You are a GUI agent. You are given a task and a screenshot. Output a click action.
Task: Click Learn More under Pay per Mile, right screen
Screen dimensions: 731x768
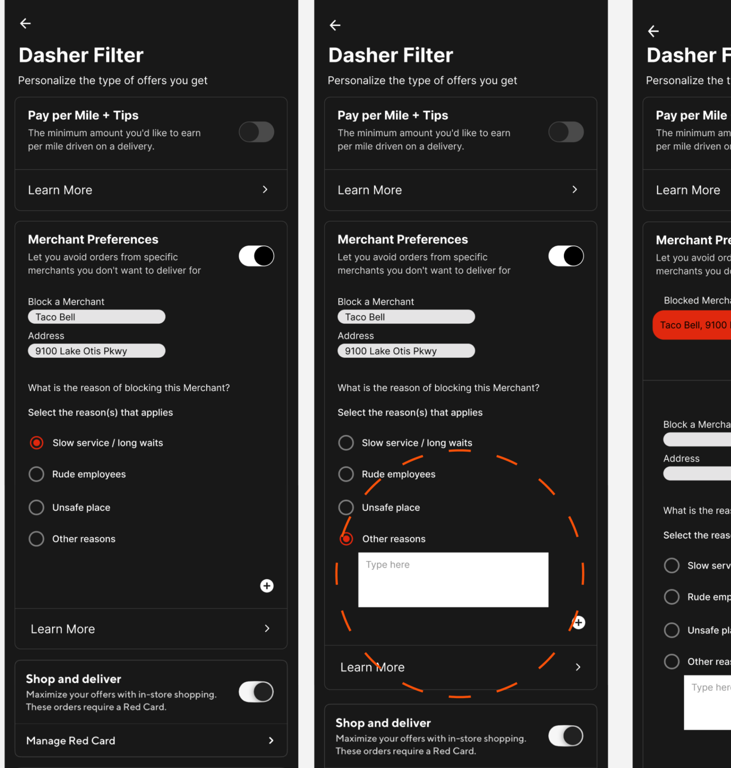(688, 190)
